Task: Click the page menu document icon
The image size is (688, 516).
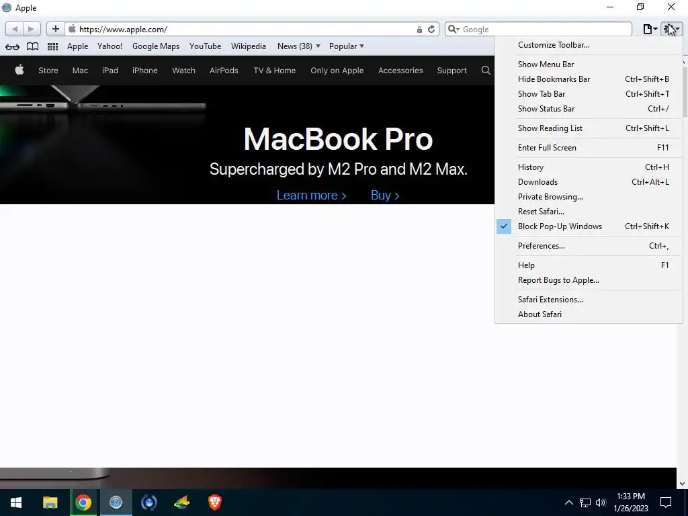Action: click(650, 29)
